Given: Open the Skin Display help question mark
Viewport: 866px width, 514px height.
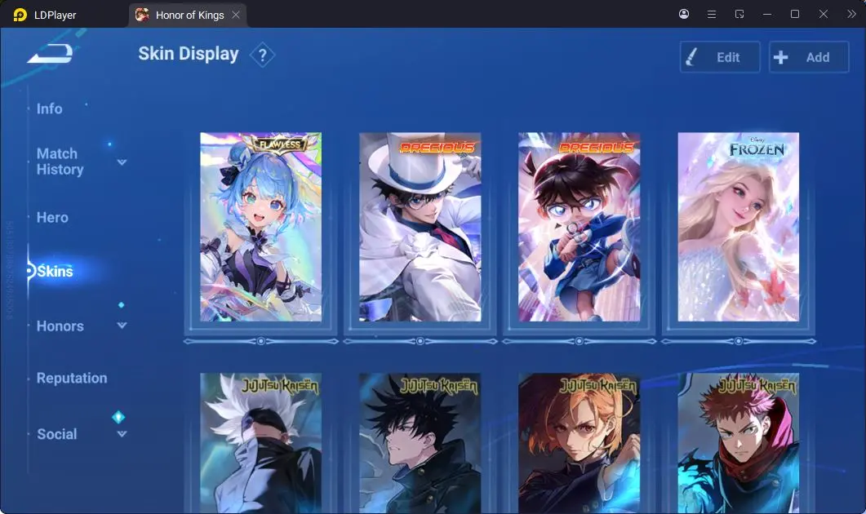Looking at the screenshot, I should click(262, 55).
